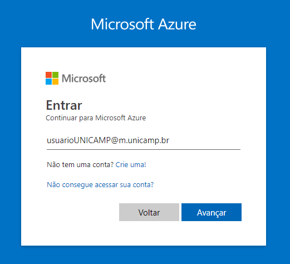Screen dimensions: 290x264
Task: Place cursor after .br in the email field
Action: tap(170, 140)
